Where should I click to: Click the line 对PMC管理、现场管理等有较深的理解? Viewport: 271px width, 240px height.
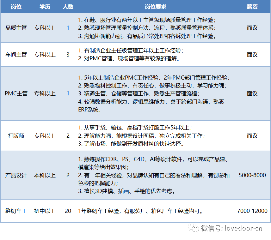click(129, 58)
